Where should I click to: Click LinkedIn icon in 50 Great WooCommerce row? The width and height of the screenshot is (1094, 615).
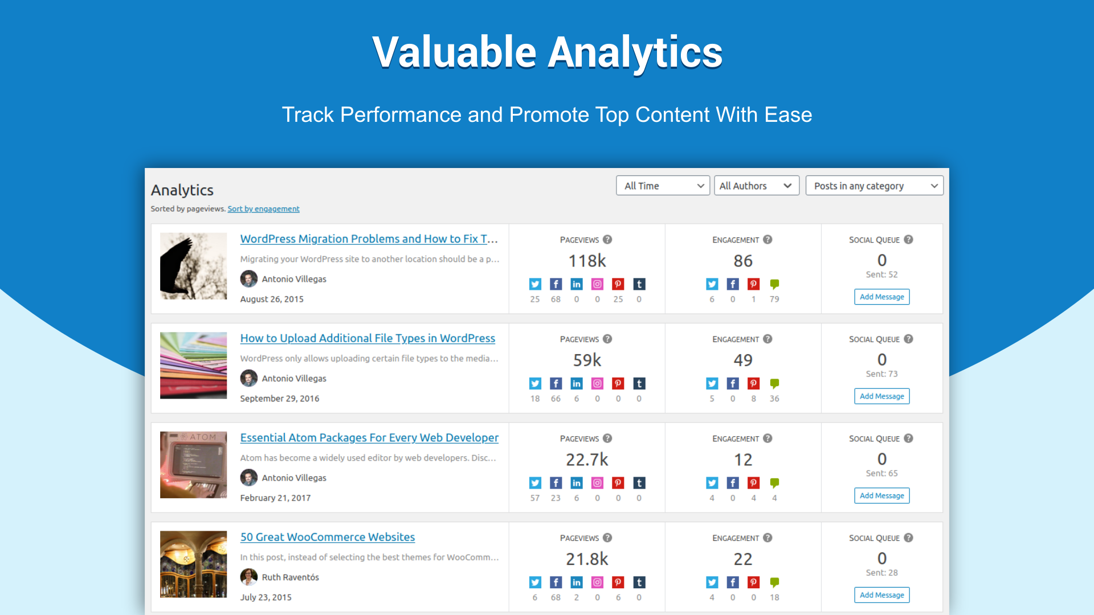pyautogui.click(x=577, y=583)
